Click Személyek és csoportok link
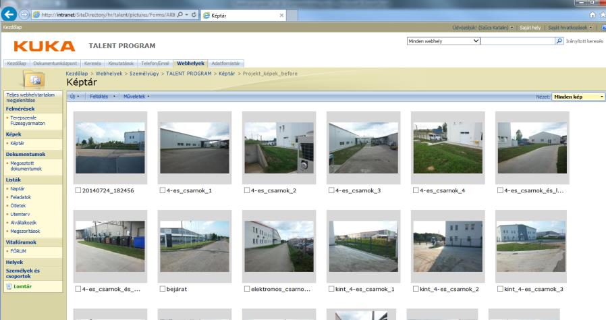This screenshot has height=320, width=606. point(22,273)
